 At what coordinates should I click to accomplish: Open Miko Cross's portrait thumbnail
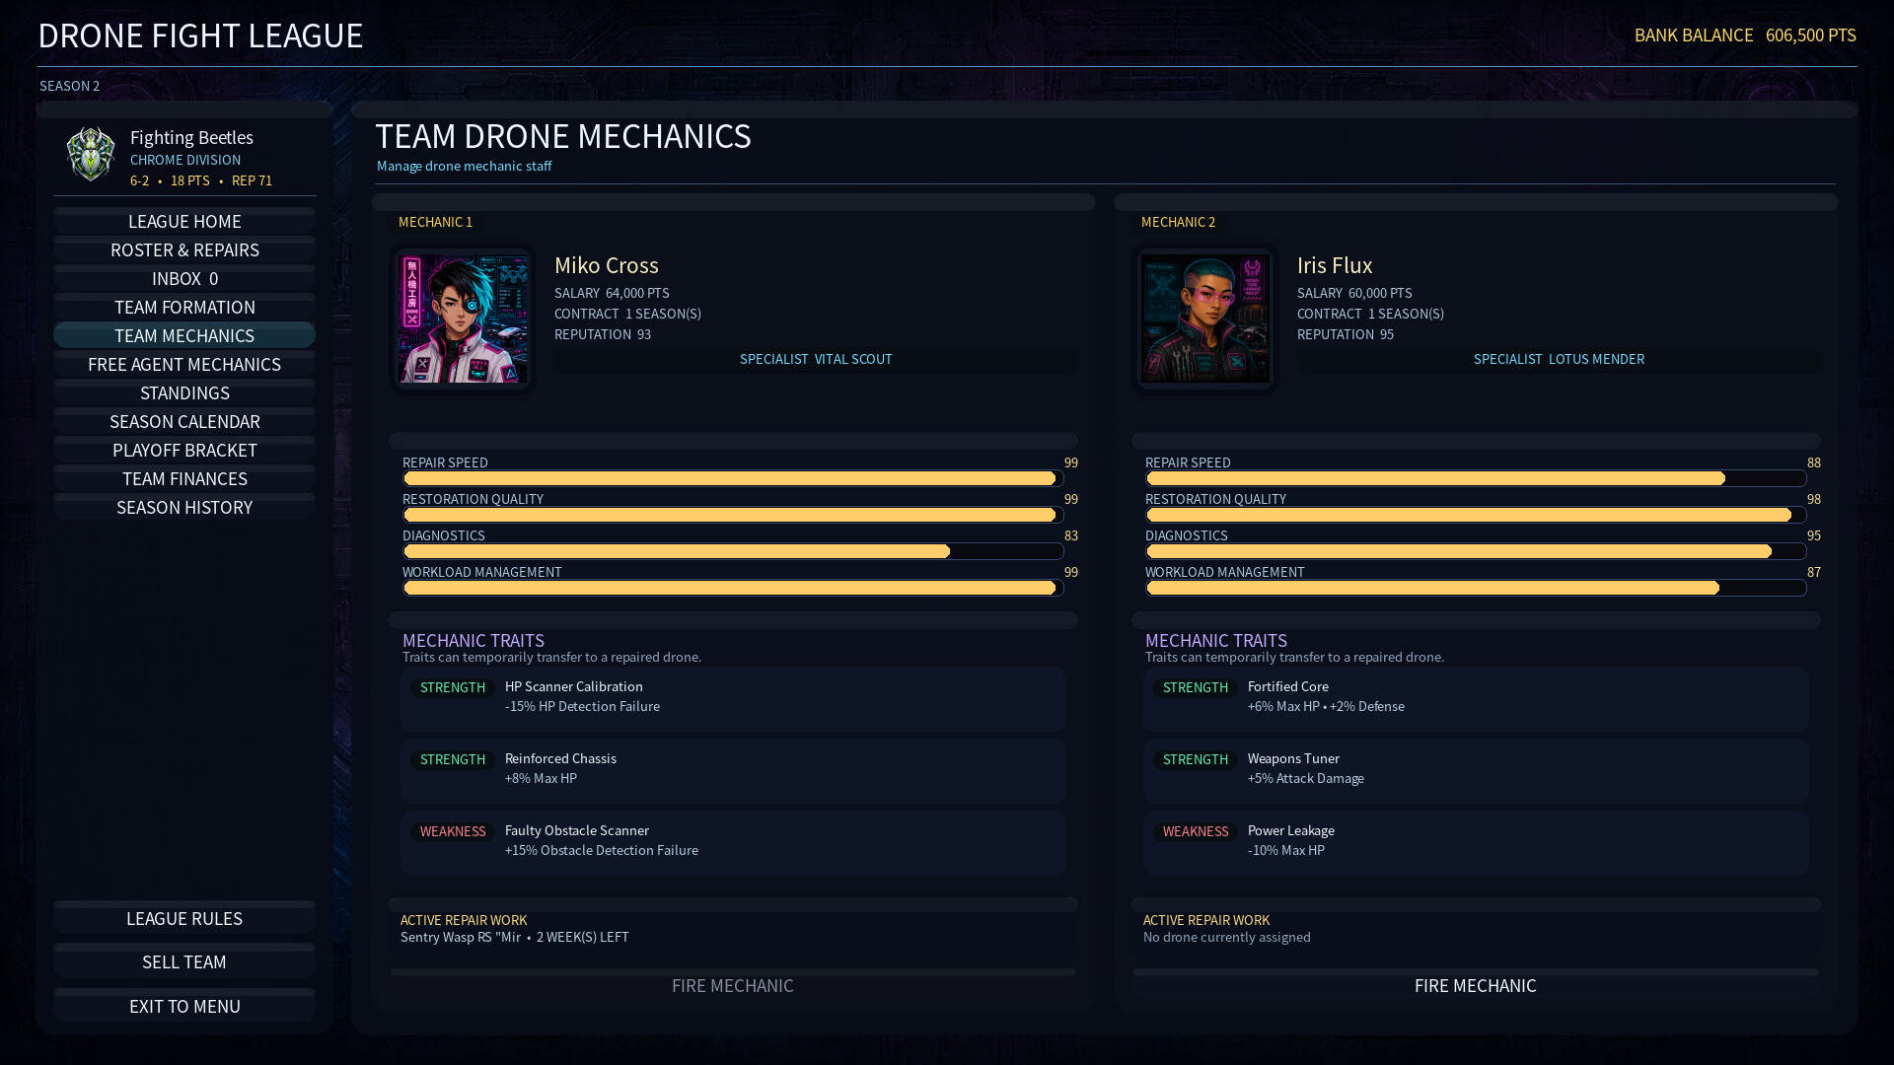(463, 319)
